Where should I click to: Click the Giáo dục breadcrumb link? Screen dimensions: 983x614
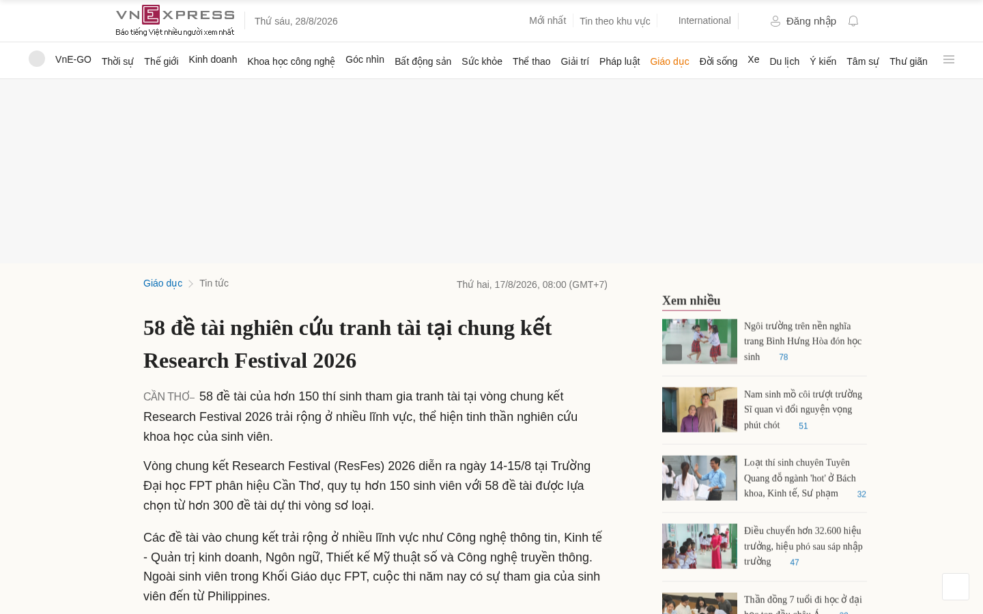point(162,283)
